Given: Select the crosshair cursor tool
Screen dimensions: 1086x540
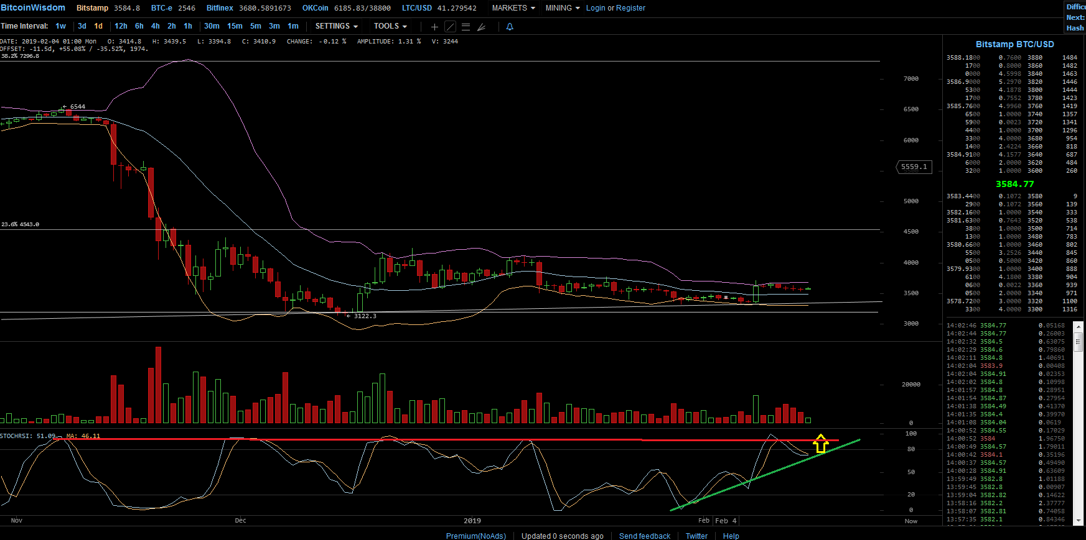Looking at the screenshot, I should point(434,27).
